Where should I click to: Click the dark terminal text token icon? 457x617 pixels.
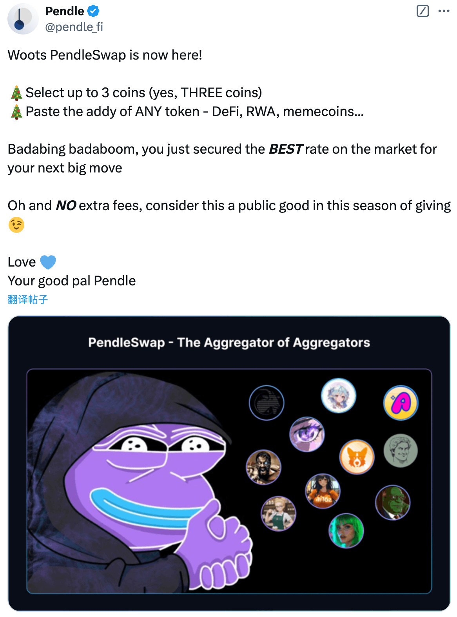(x=267, y=403)
